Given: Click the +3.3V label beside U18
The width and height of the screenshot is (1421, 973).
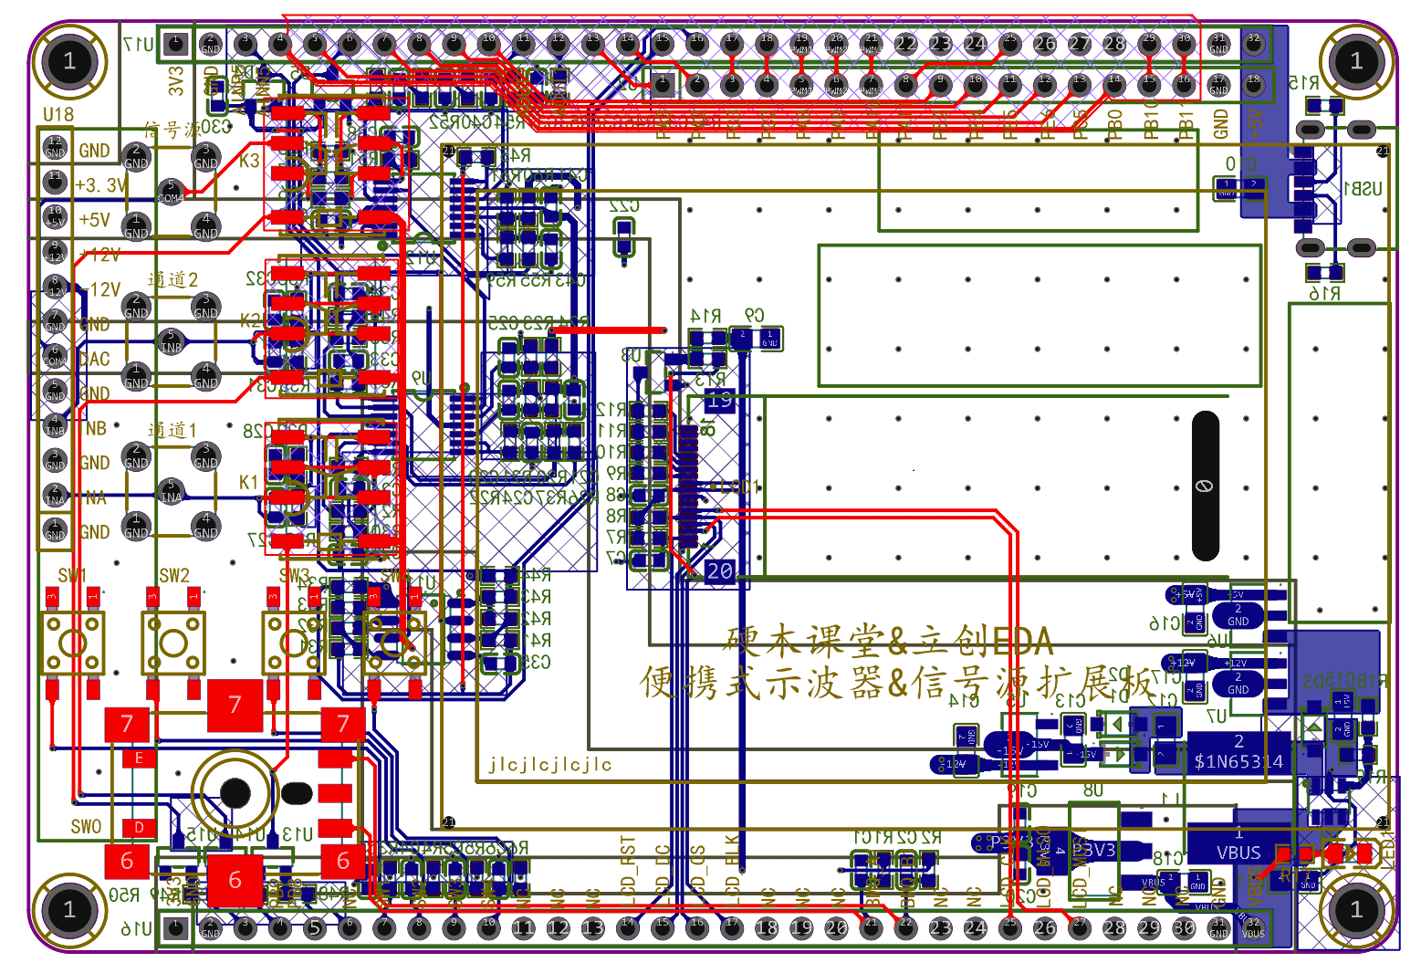Looking at the screenshot, I should [101, 185].
